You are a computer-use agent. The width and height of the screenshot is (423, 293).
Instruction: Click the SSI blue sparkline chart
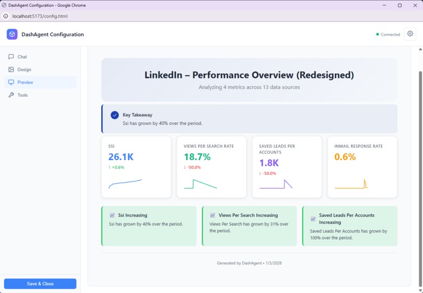tap(125, 184)
